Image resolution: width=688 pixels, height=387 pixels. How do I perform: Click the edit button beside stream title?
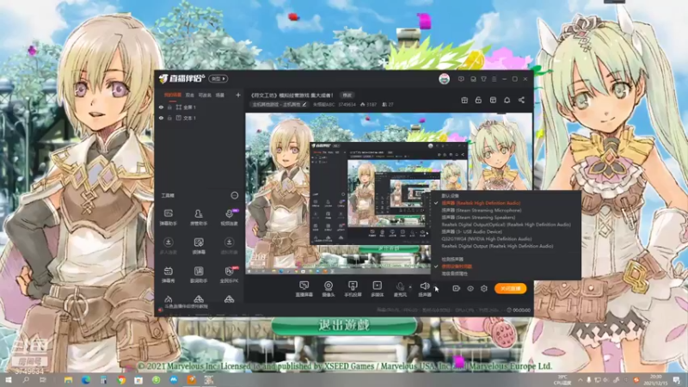(x=347, y=95)
